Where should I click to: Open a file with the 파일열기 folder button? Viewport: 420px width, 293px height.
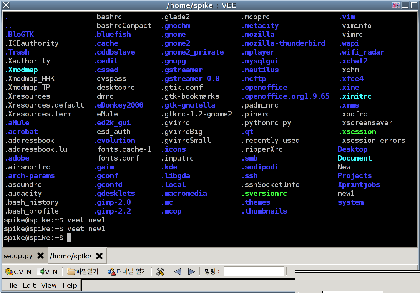pos(83,272)
